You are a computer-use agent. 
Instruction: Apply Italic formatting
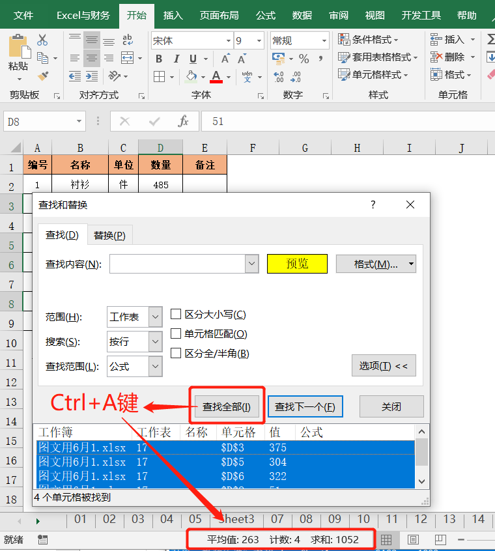(x=176, y=59)
